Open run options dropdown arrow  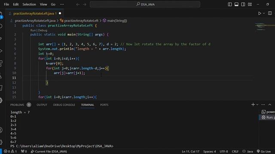[264, 13]
